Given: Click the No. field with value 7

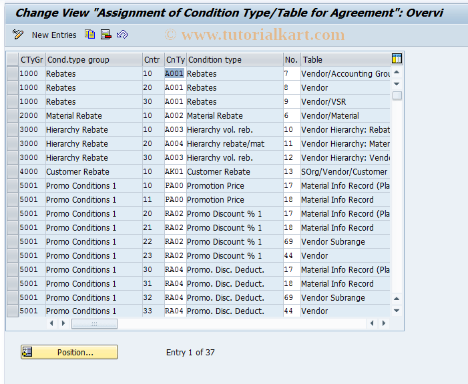Looking at the screenshot, I should [x=292, y=73].
